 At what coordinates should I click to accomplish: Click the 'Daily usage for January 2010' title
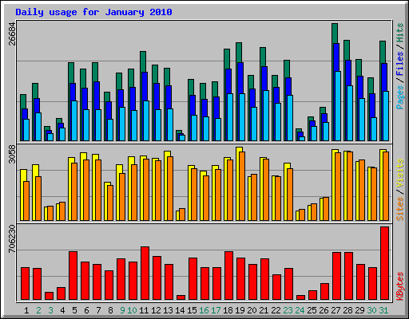coord(93,12)
